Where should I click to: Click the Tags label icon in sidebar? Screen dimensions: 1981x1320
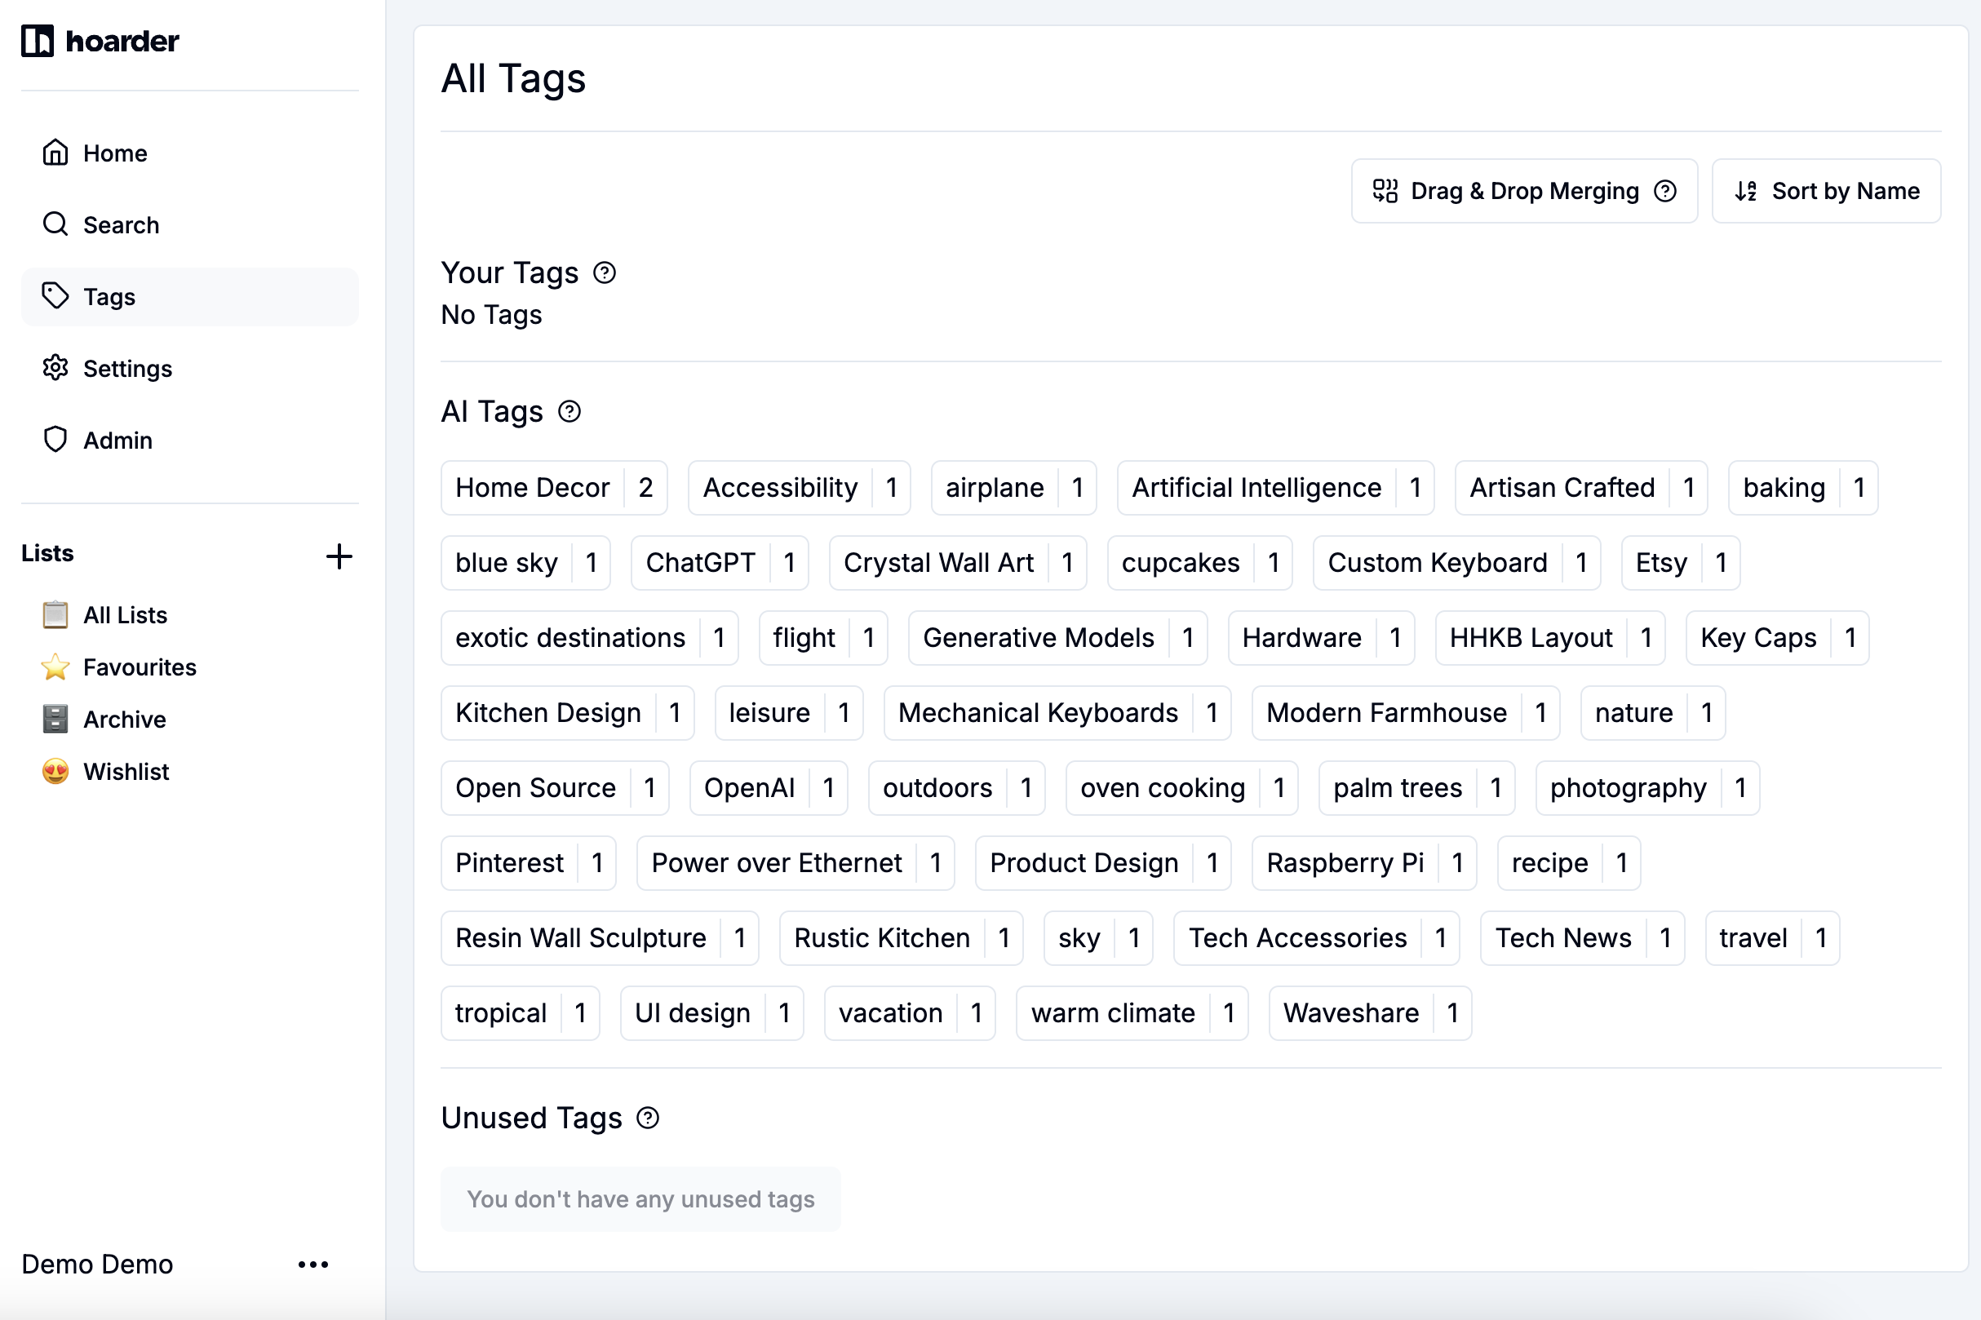[55, 296]
